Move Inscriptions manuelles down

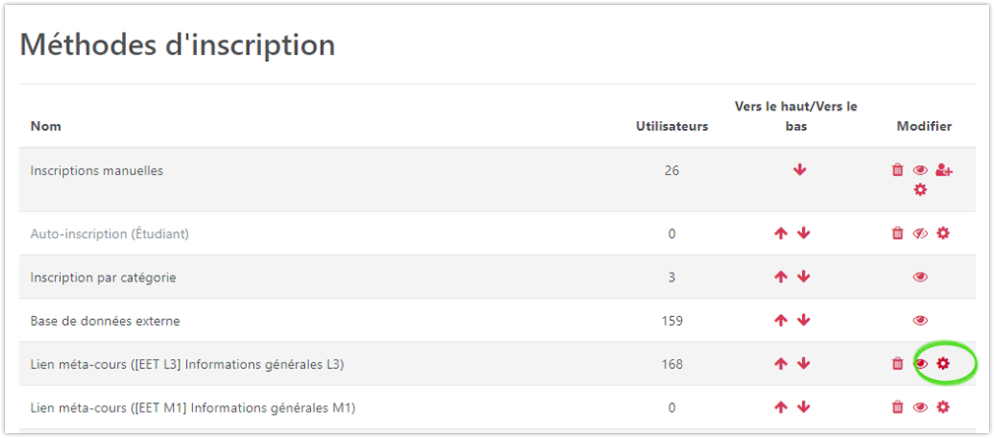click(x=799, y=170)
